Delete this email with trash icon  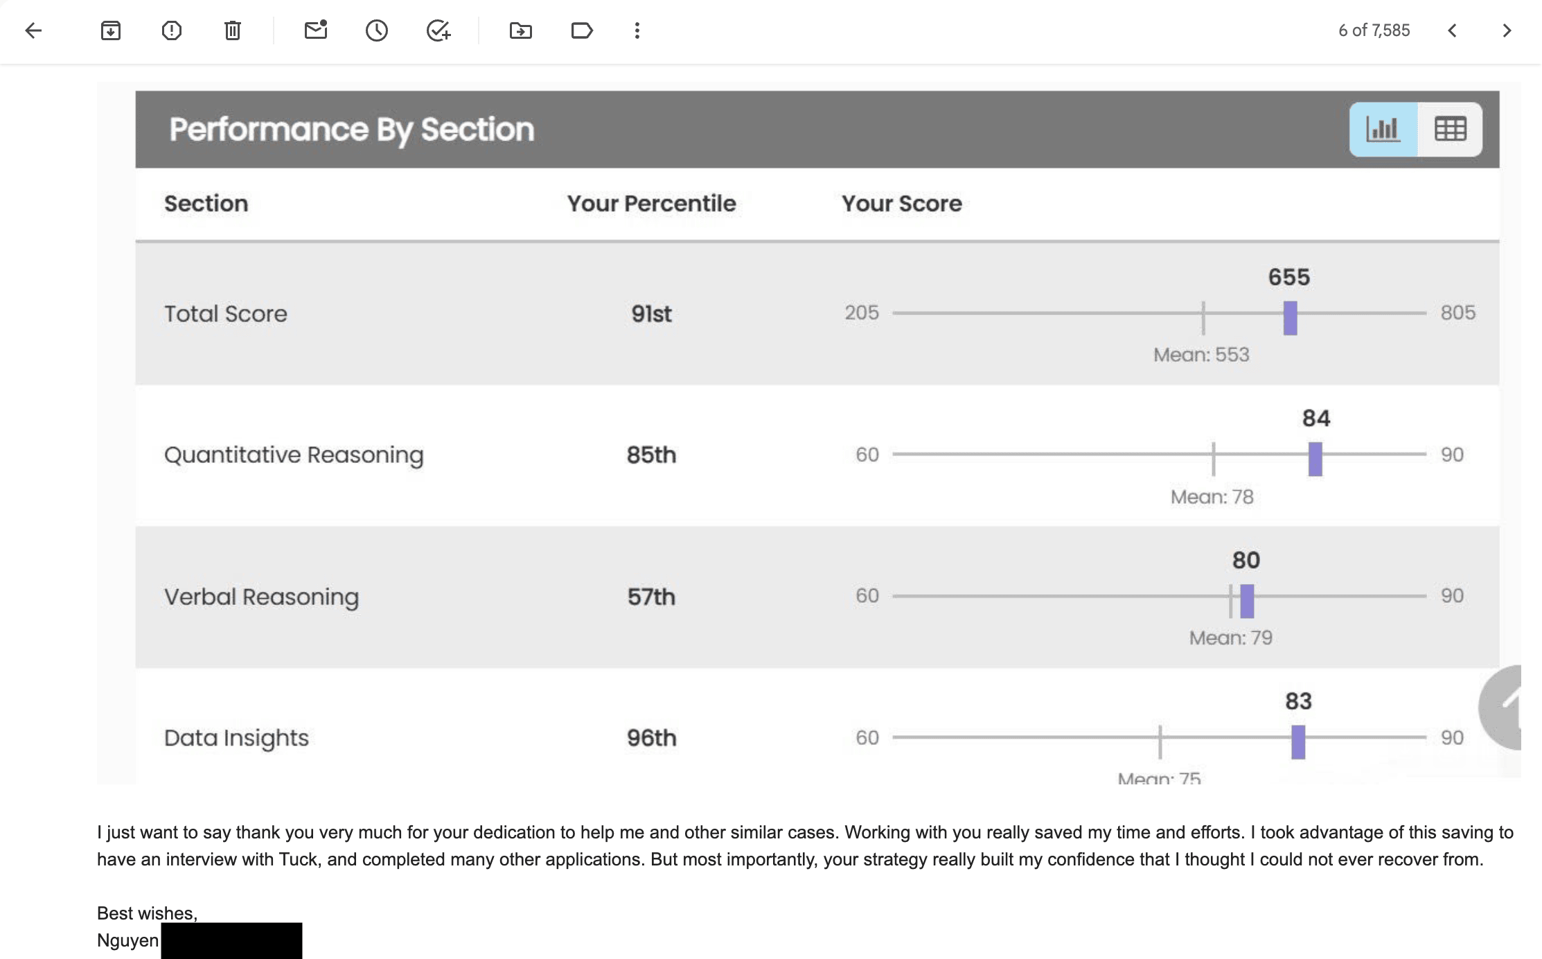(x=233, y=30)
